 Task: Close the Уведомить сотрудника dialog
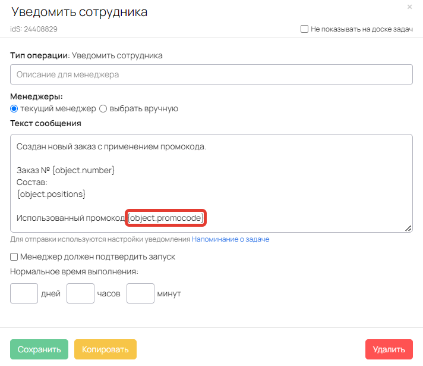tap(409, 7)
